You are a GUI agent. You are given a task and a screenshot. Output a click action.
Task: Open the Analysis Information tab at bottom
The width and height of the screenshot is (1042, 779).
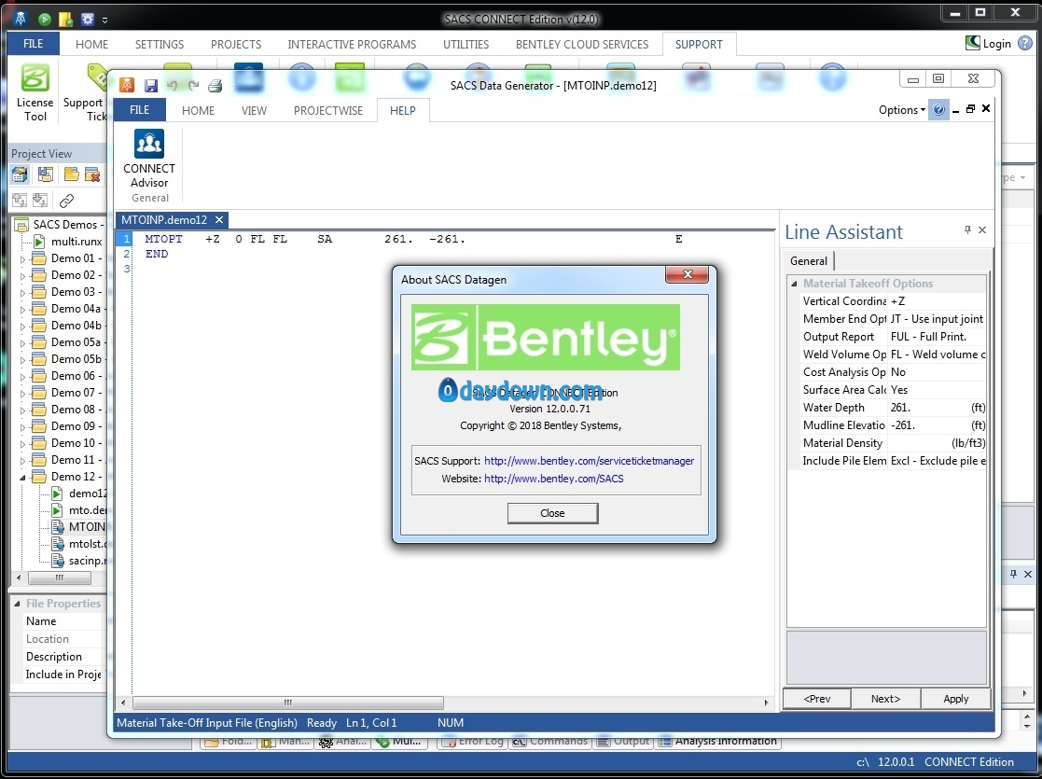coord(717,741)
